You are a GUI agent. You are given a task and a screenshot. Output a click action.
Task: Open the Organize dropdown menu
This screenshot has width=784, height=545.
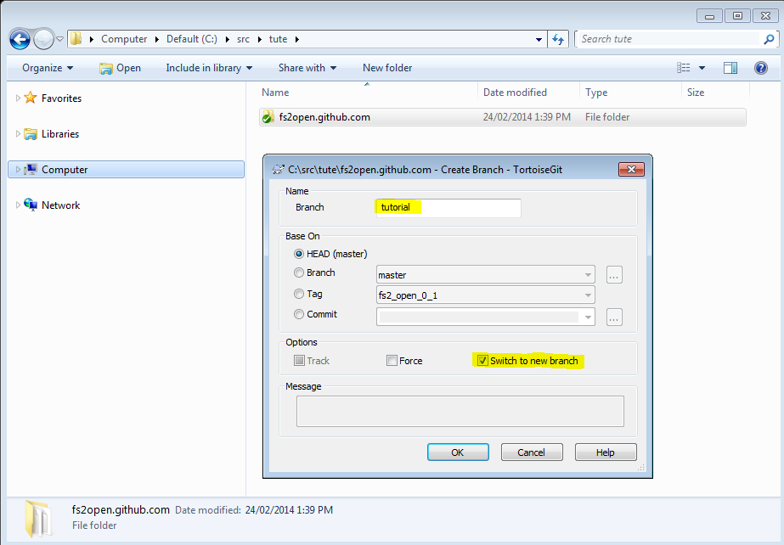point(48,68)
